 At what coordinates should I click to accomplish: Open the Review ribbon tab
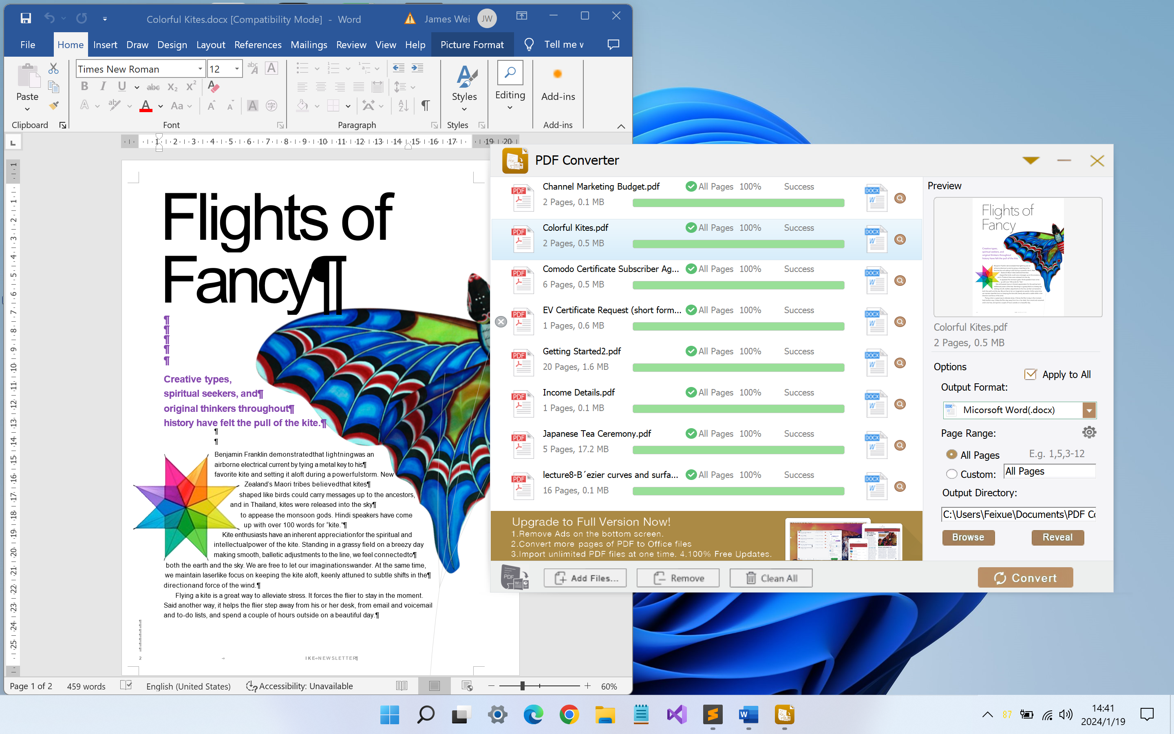[x=351, y=45]
